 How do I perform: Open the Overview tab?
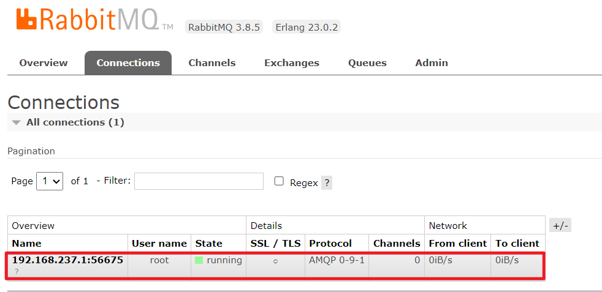click(44, 63)
